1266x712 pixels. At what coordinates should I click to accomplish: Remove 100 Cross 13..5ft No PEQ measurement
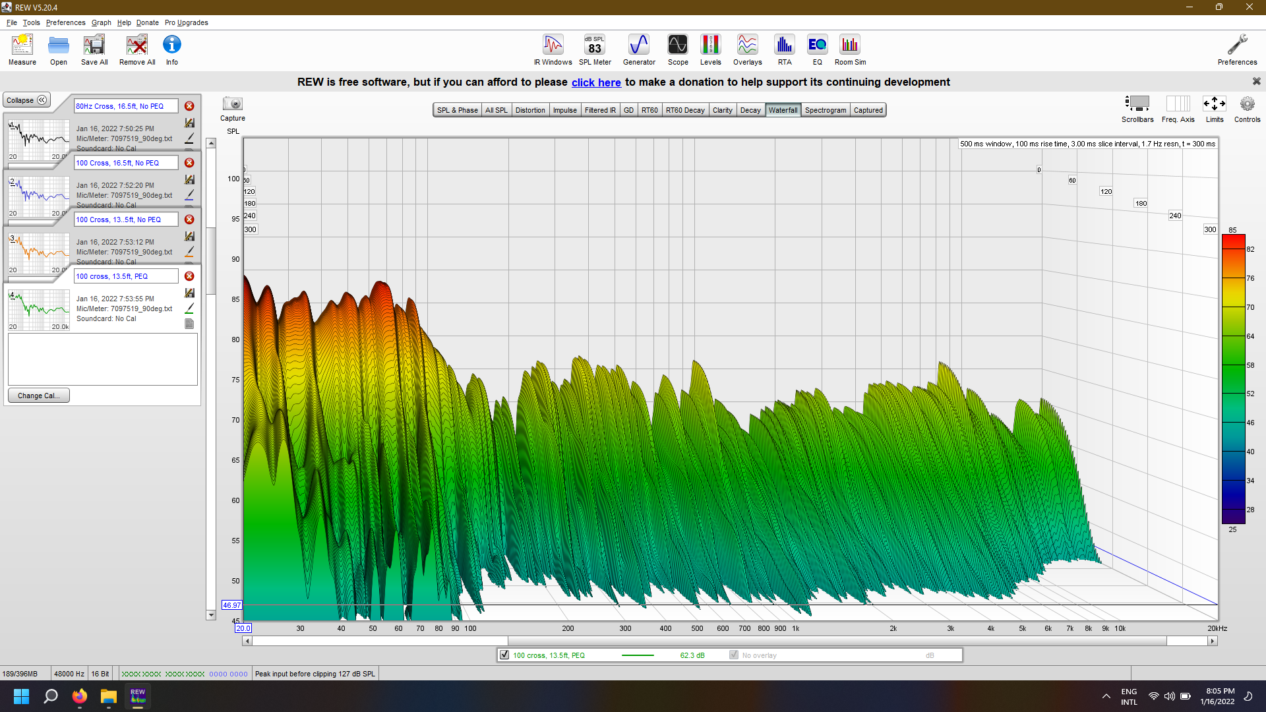coord(189,220)
